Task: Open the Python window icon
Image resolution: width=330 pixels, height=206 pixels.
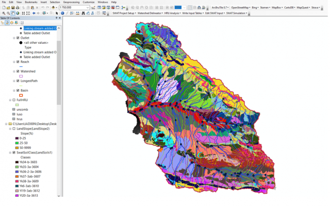Action: [118, 8]
